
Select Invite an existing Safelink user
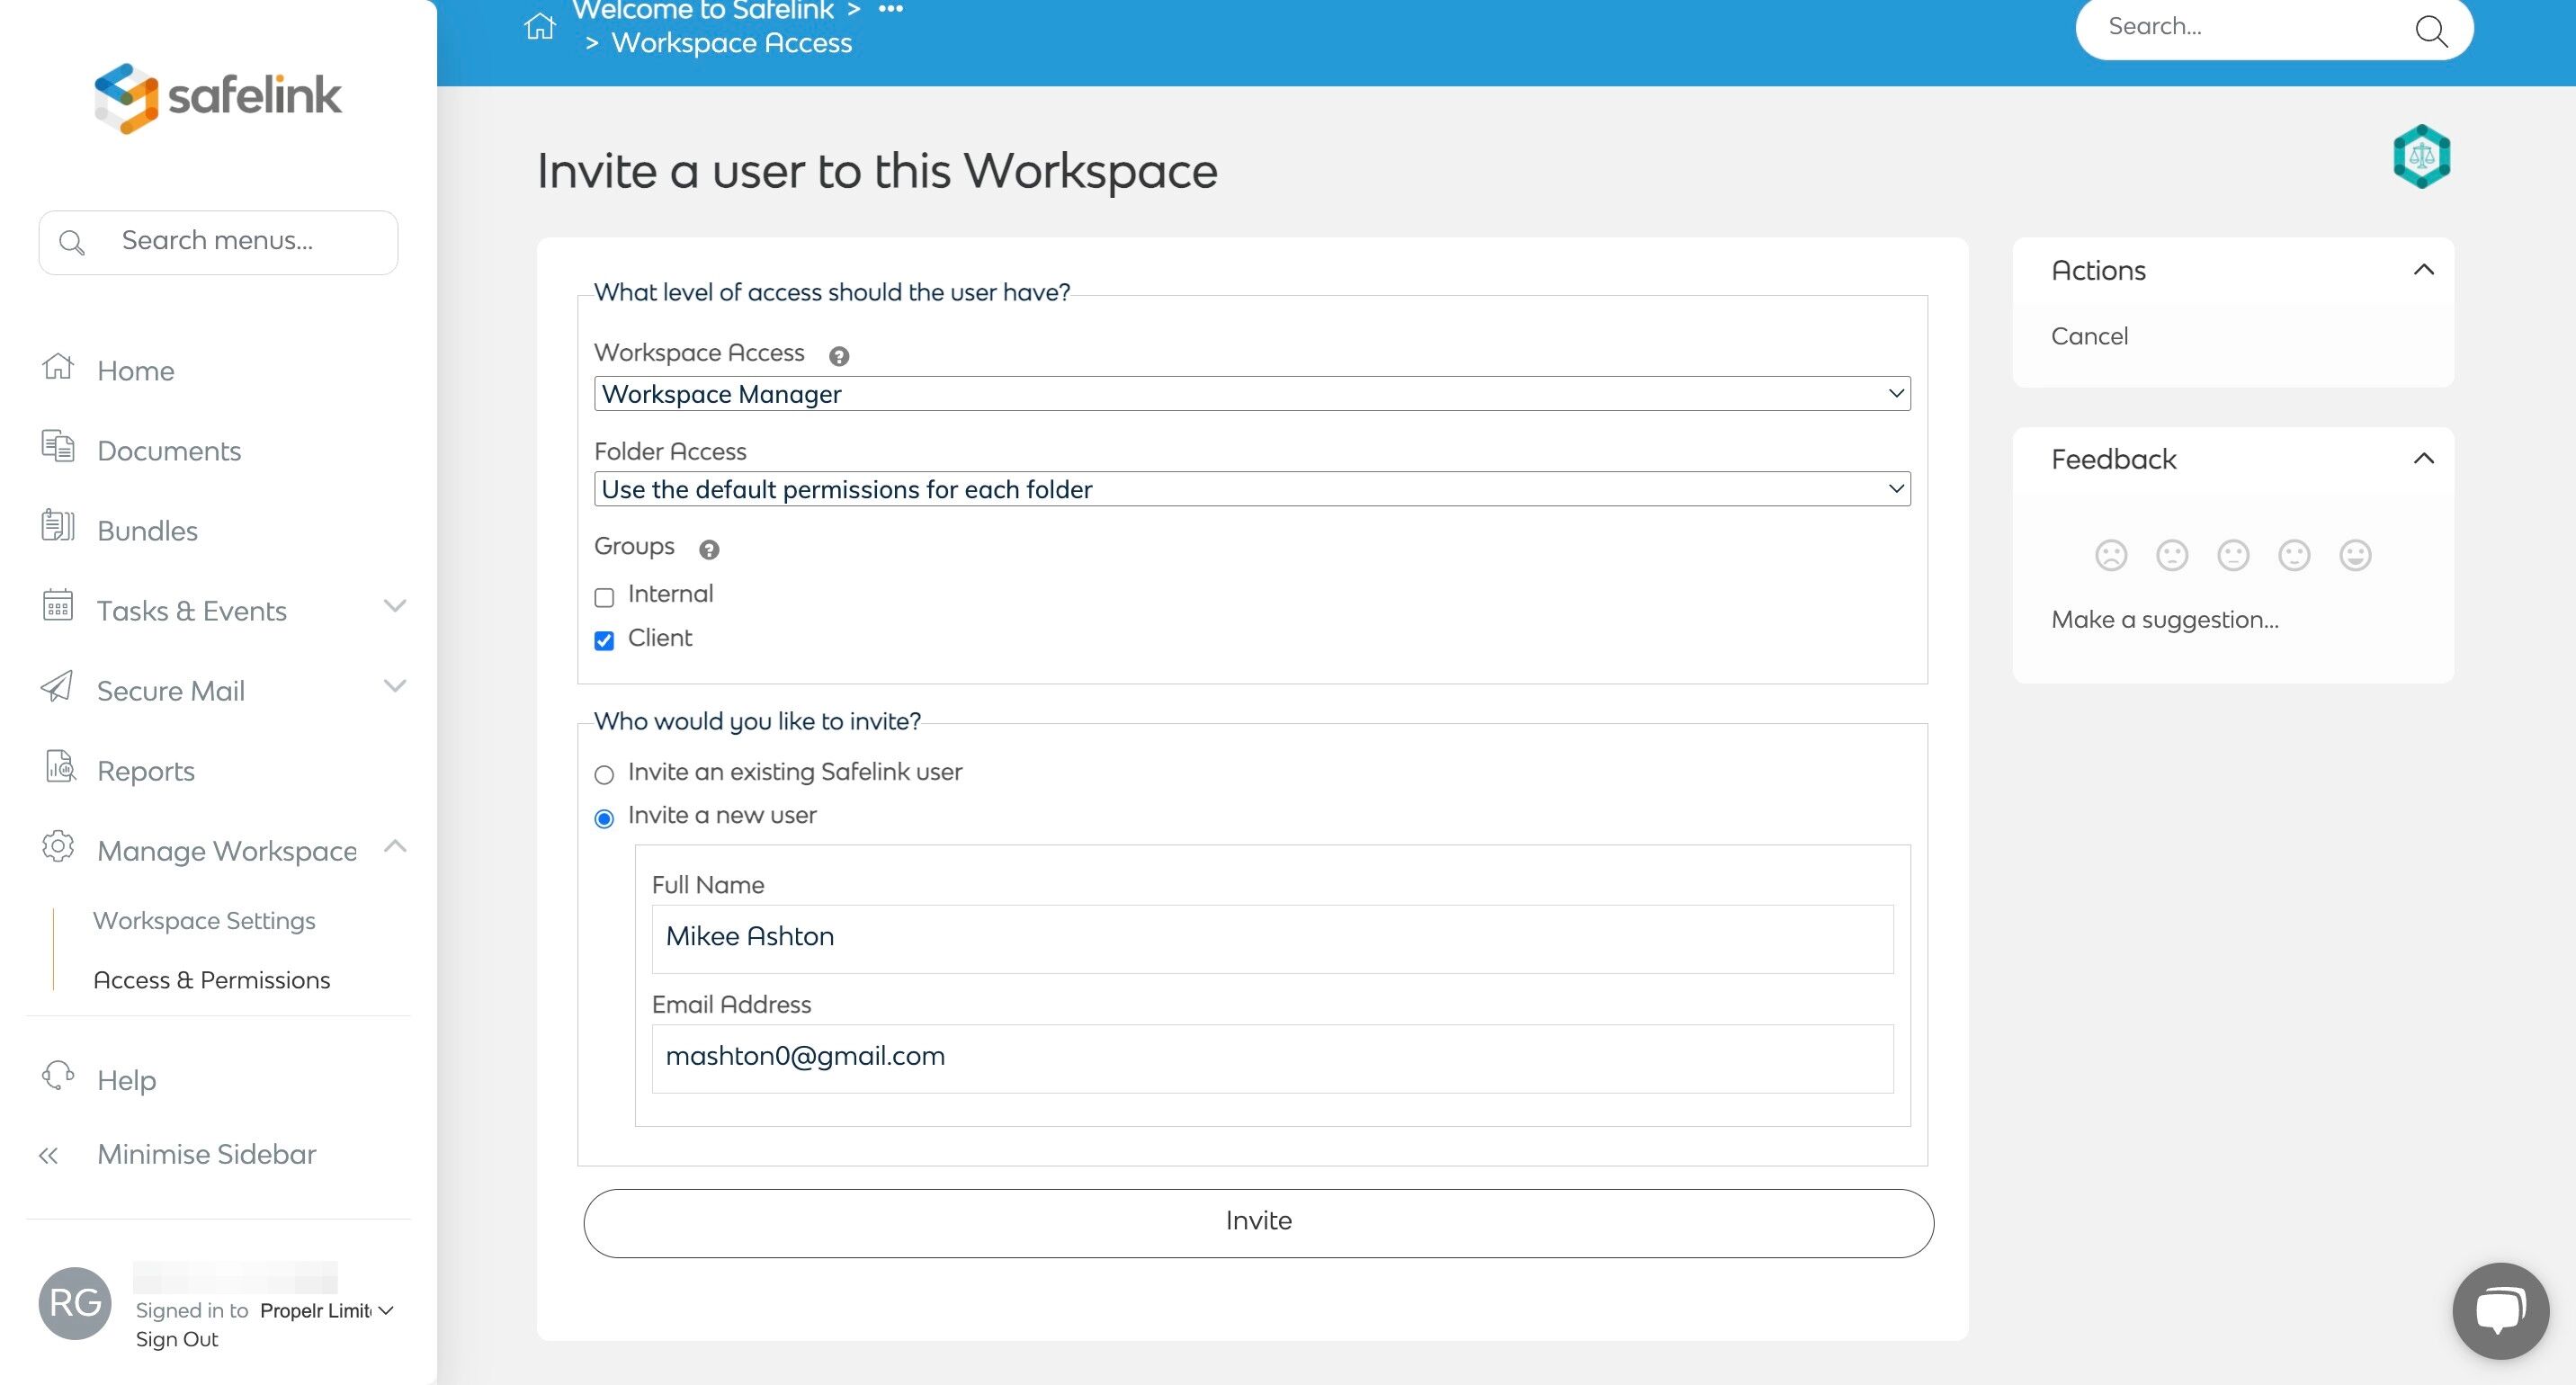604,775
